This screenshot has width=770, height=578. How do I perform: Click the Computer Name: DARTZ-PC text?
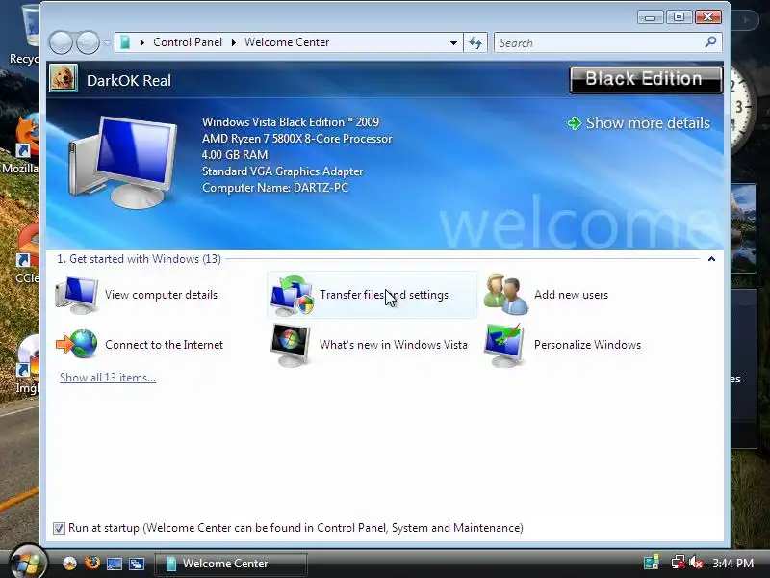pos(275,188)
